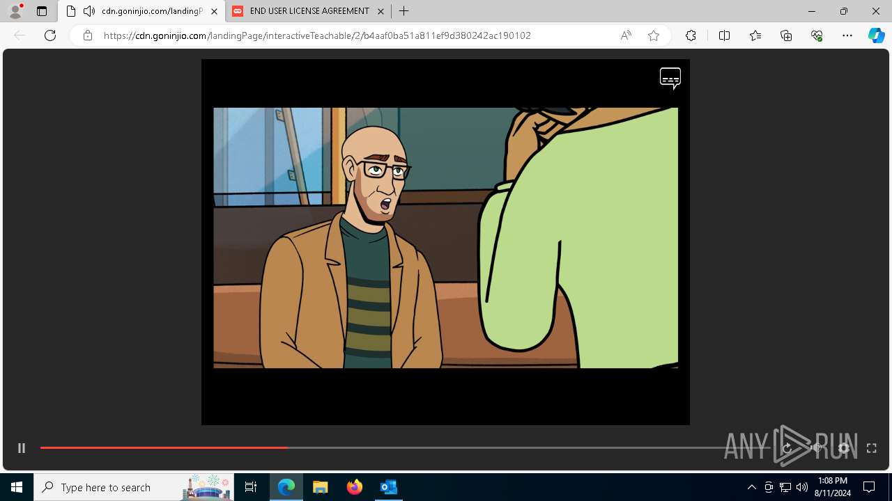
Task: Switch to END USER LICENSE AGREEMENT tab
Action: (x=309, y=11)
